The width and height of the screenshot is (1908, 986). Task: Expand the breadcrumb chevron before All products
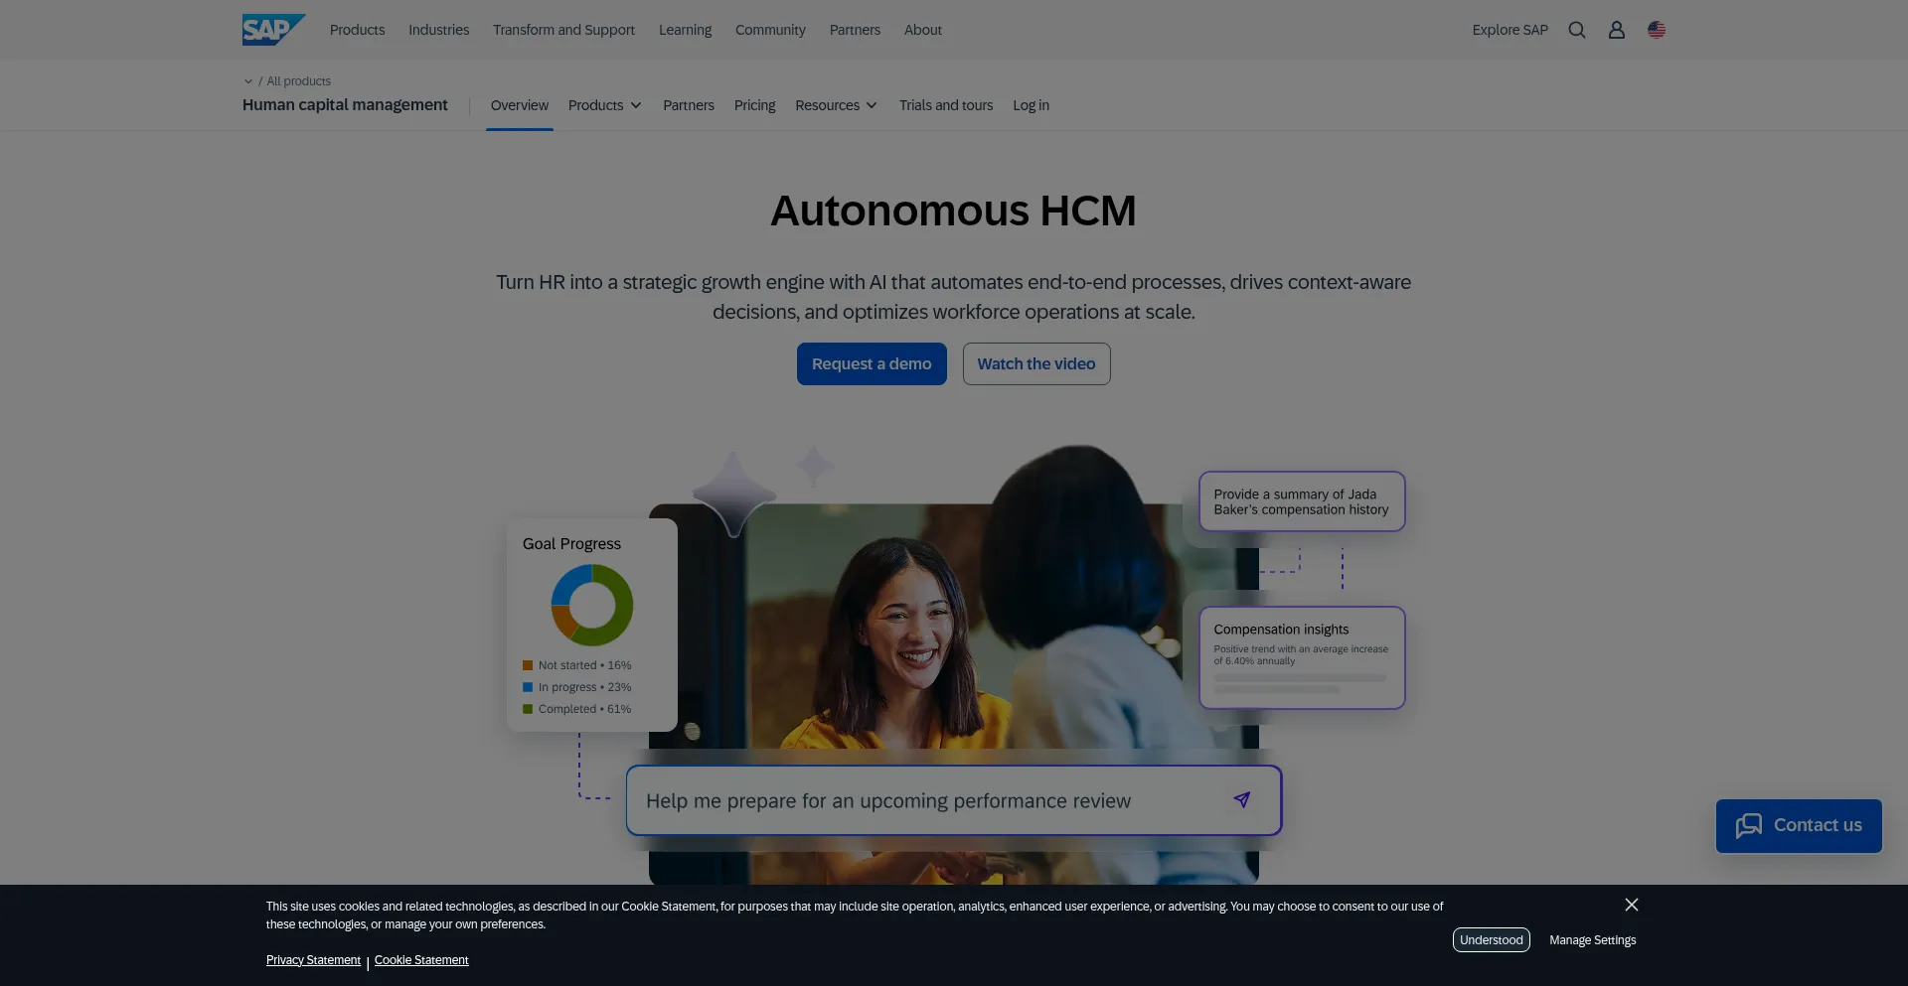[x=248, y=81]
